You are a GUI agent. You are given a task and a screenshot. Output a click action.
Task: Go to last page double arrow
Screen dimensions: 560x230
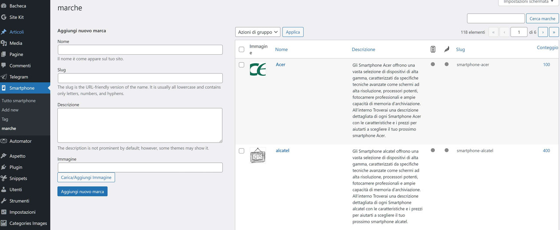point(554,32)
